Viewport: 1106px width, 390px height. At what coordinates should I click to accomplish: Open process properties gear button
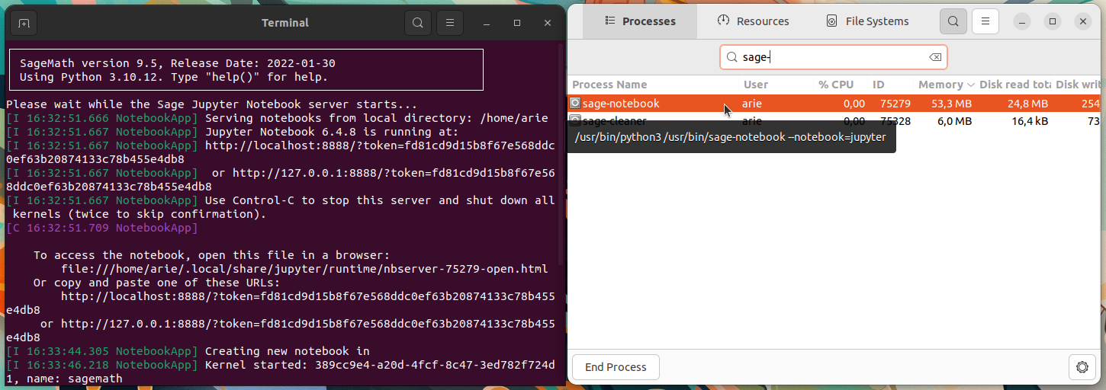[x=1082, y=367]
